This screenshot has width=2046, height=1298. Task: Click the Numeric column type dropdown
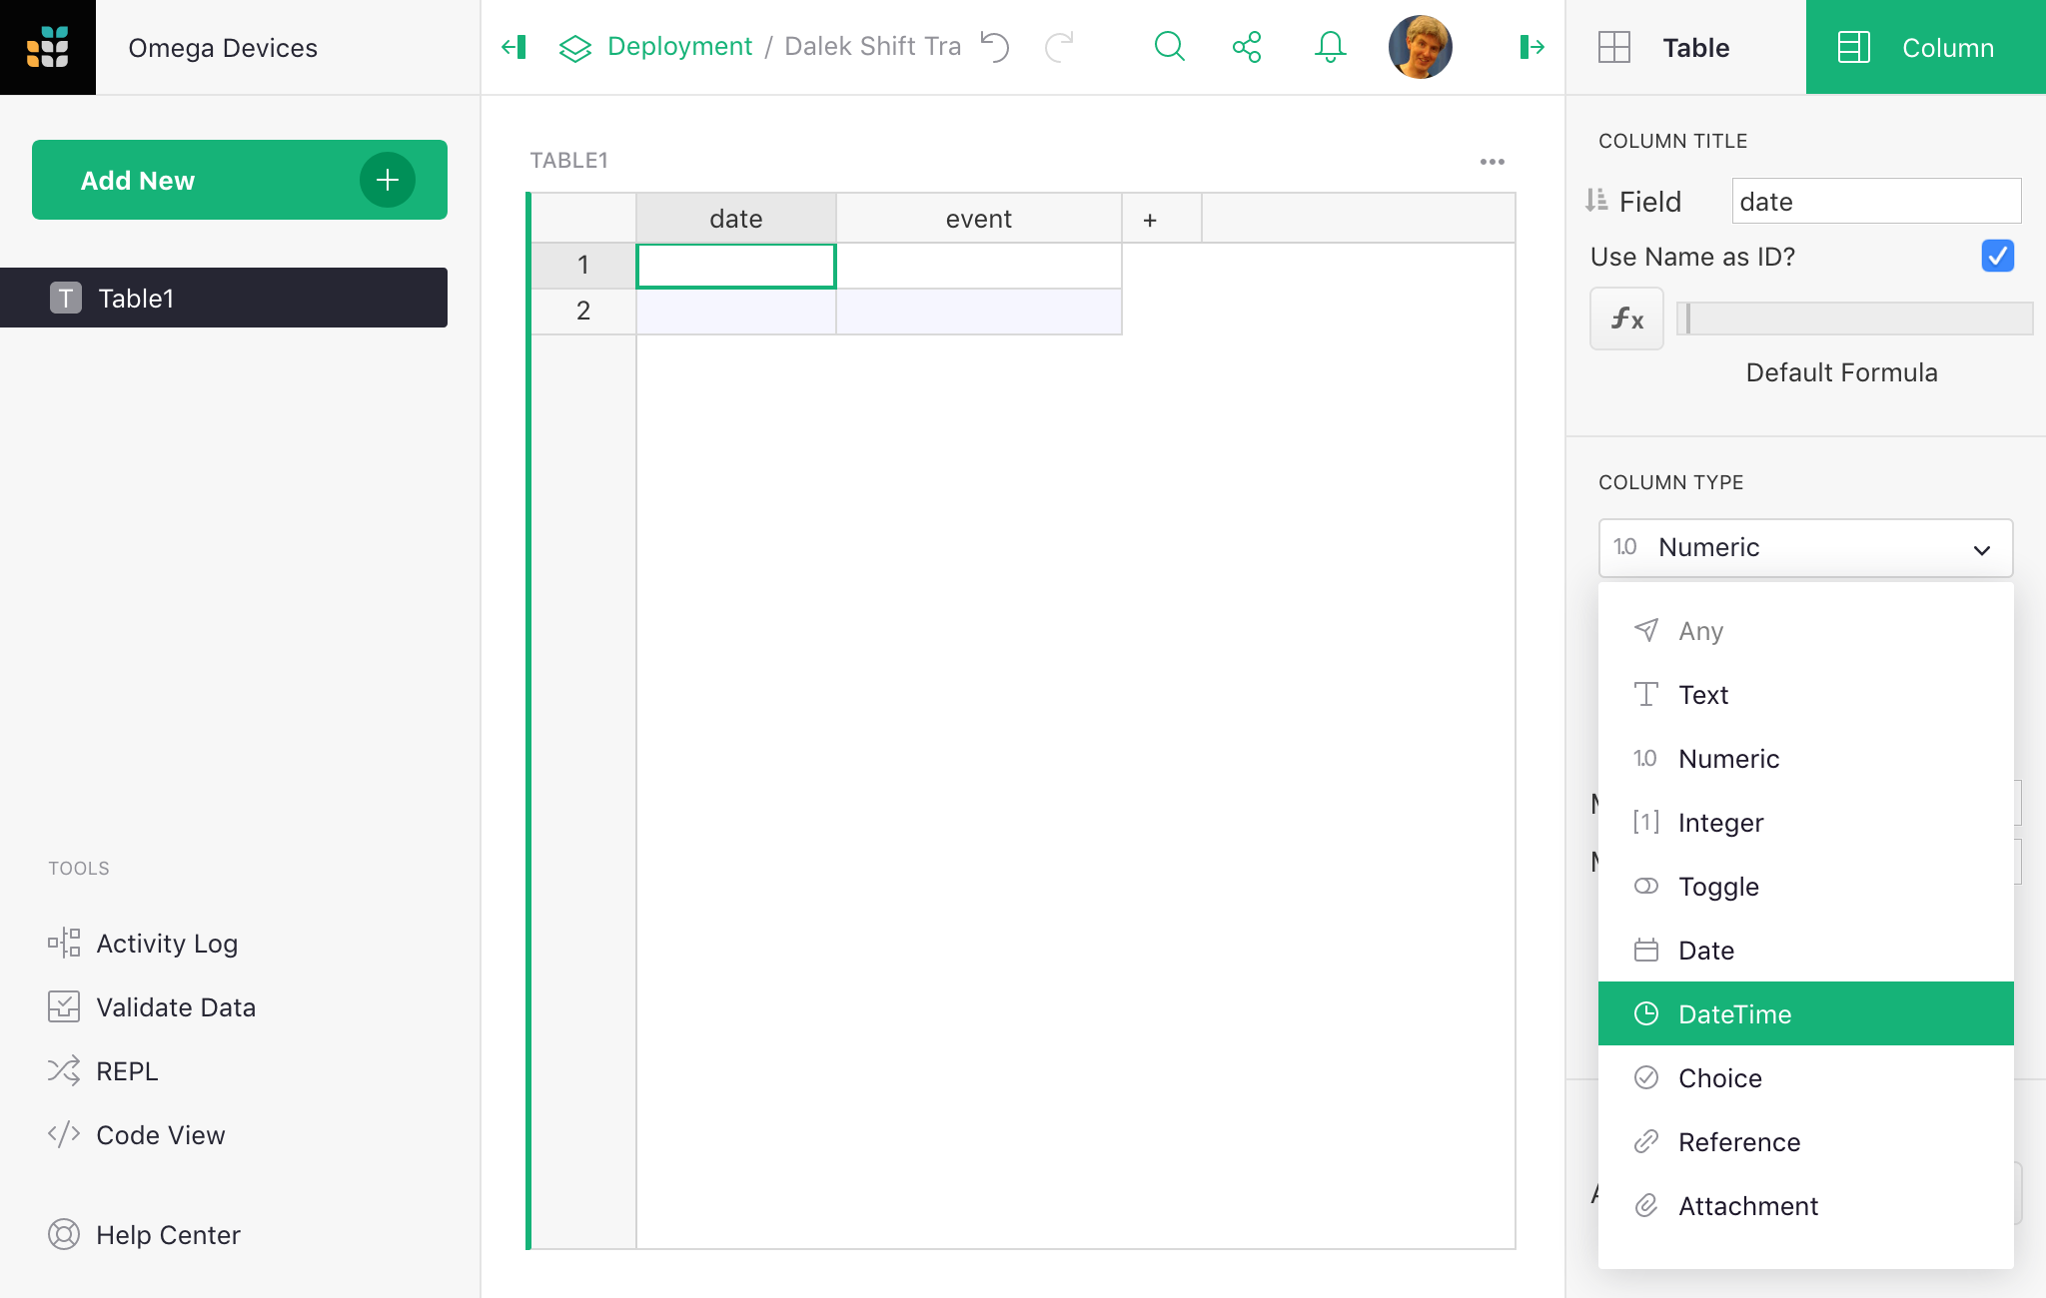coord(1805,547)
